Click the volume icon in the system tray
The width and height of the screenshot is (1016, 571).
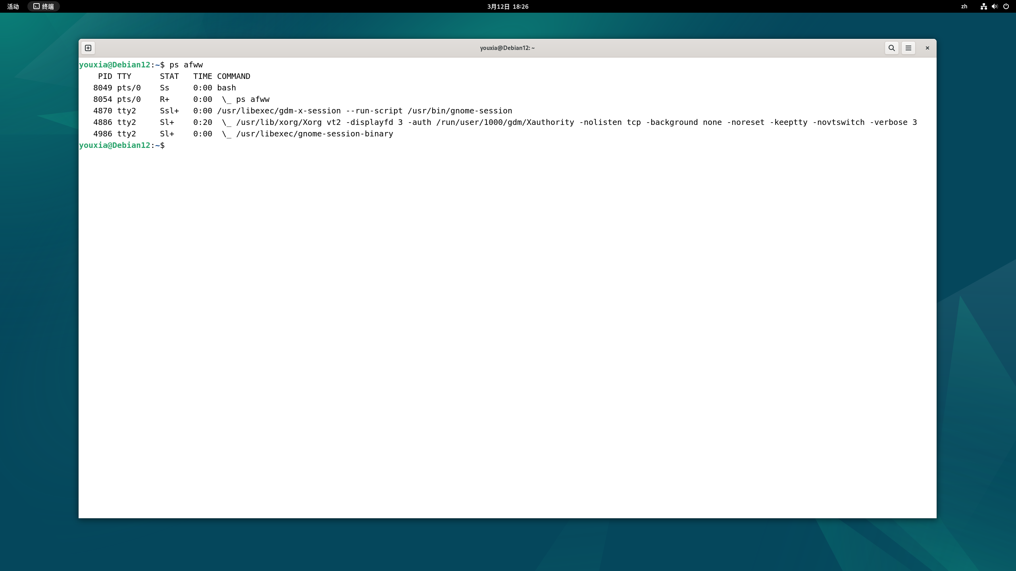[995, 6]
